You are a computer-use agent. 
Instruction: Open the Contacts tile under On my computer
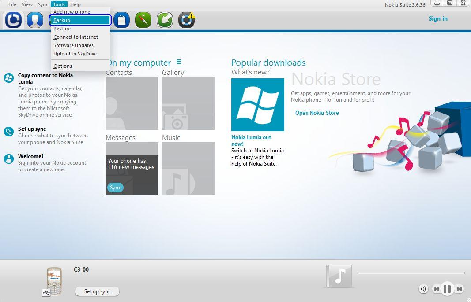coord(132,103)
